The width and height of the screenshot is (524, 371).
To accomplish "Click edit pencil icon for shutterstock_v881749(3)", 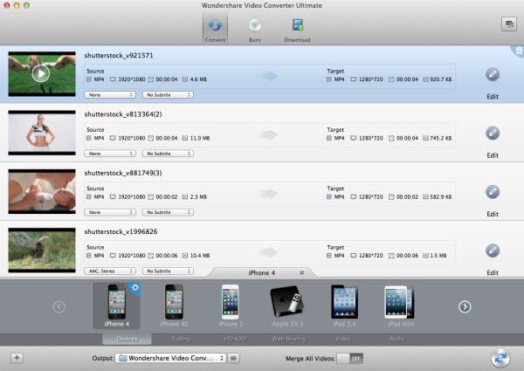I will pyautogui.click(x=493, y=192).
